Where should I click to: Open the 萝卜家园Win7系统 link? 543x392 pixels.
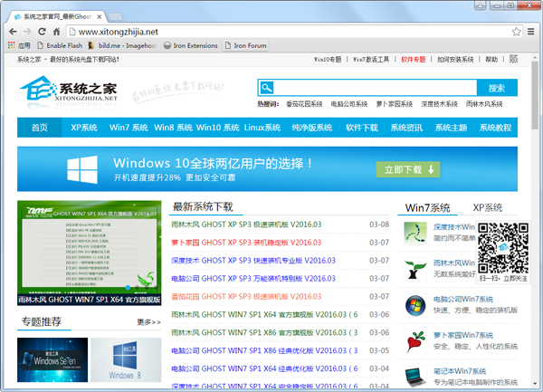(463, 335)
